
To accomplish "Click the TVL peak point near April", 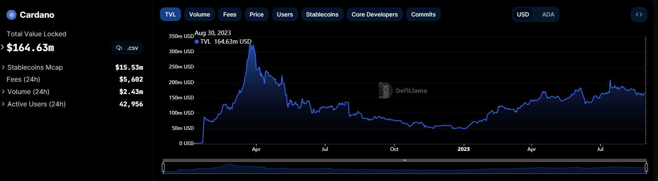I will pyautogui.click(x=251, y=45).
